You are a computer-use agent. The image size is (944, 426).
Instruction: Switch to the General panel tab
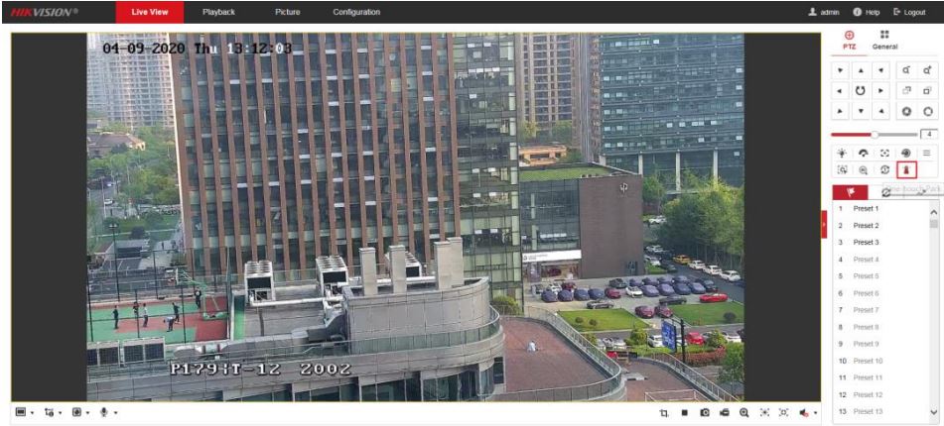tap(884, 41)
